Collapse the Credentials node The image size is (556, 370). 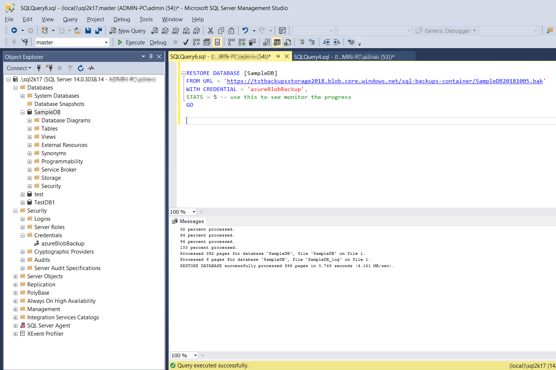22,235
